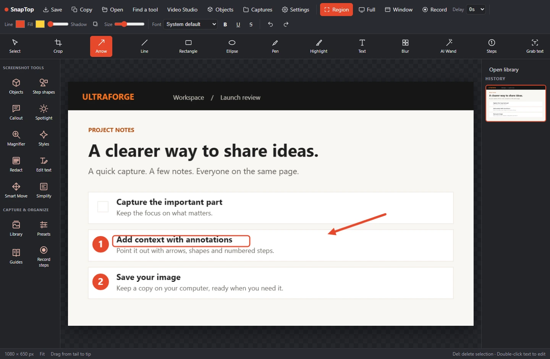Open the Step shapes tool
Image resolution: width=550 pixels, height=359 pixels.
[x=44, y=86]
